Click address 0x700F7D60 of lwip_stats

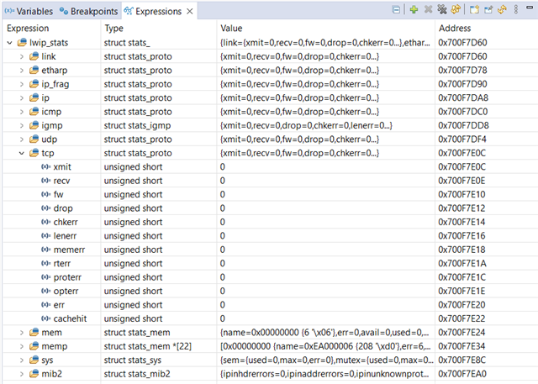coord(462,43)
